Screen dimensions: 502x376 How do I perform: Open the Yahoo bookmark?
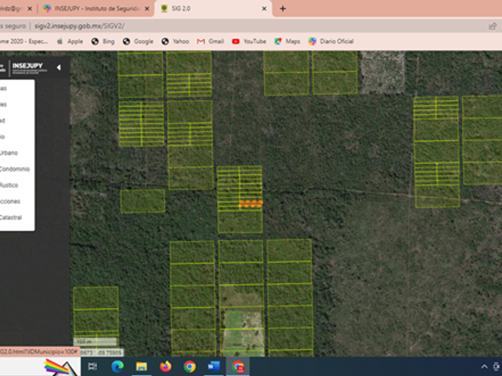(x=175, y=41)
